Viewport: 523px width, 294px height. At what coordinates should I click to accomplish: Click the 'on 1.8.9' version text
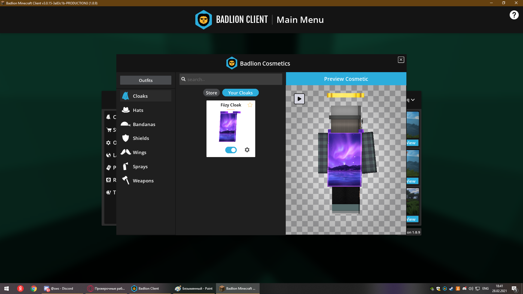click(x=413, y=232)
